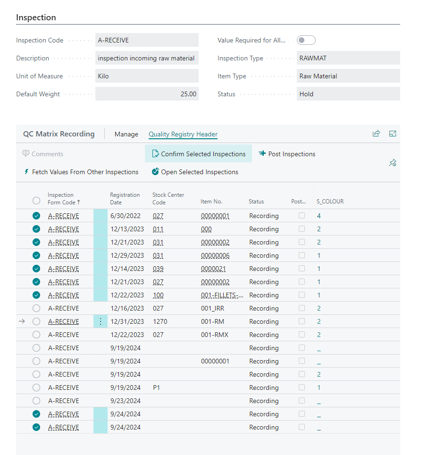Open the Manage menu
Viewport: 437px width, 455px height.
(x=126, y=134)
